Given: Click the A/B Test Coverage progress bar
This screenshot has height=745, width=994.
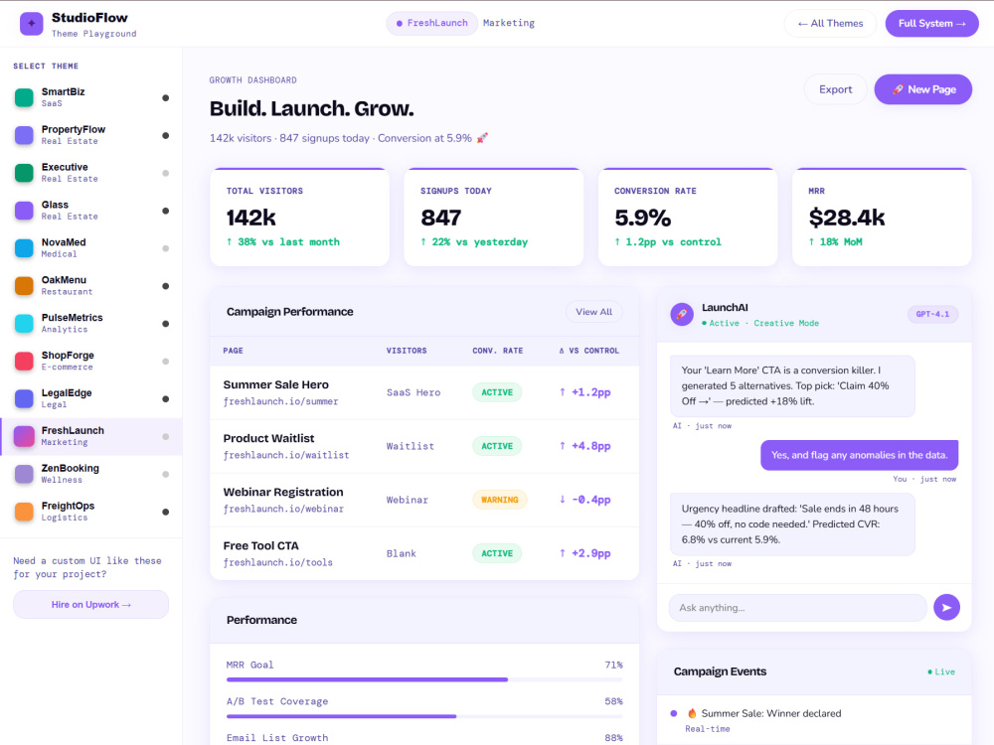Looking at the screenshot, I should click(x=424, y=716).
